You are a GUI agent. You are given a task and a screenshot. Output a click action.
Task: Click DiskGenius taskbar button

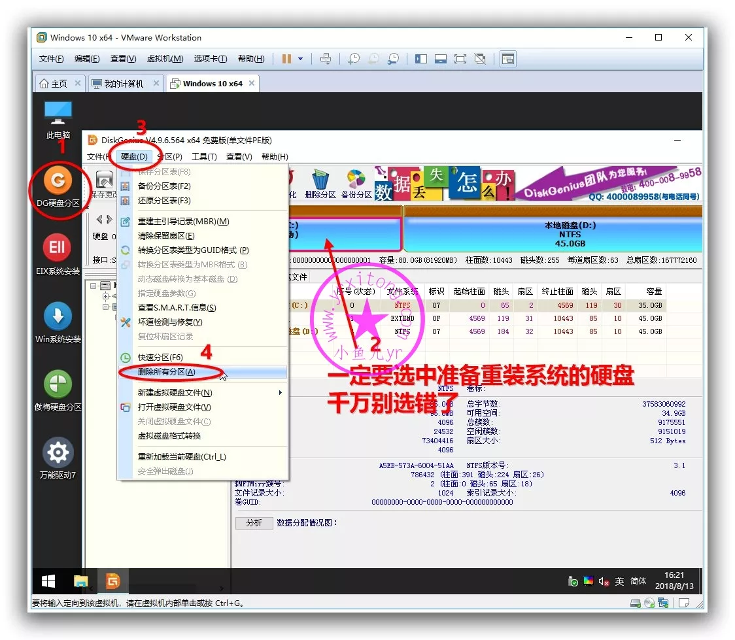point(112,581)
